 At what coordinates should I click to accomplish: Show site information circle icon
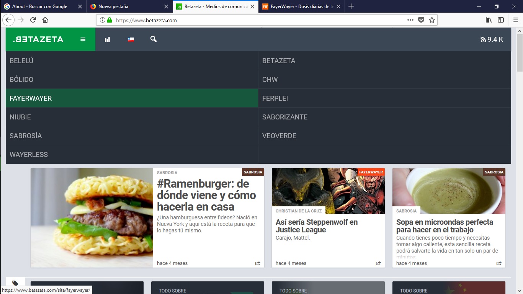pos(102,20)
